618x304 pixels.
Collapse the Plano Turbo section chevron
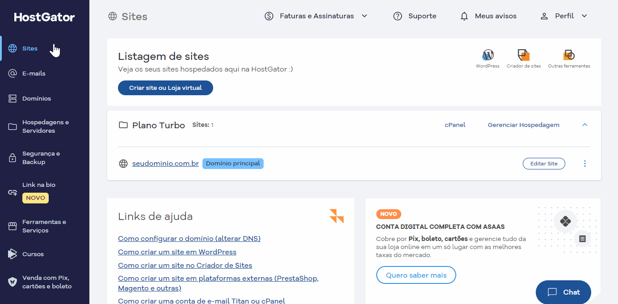coord(585,125)
